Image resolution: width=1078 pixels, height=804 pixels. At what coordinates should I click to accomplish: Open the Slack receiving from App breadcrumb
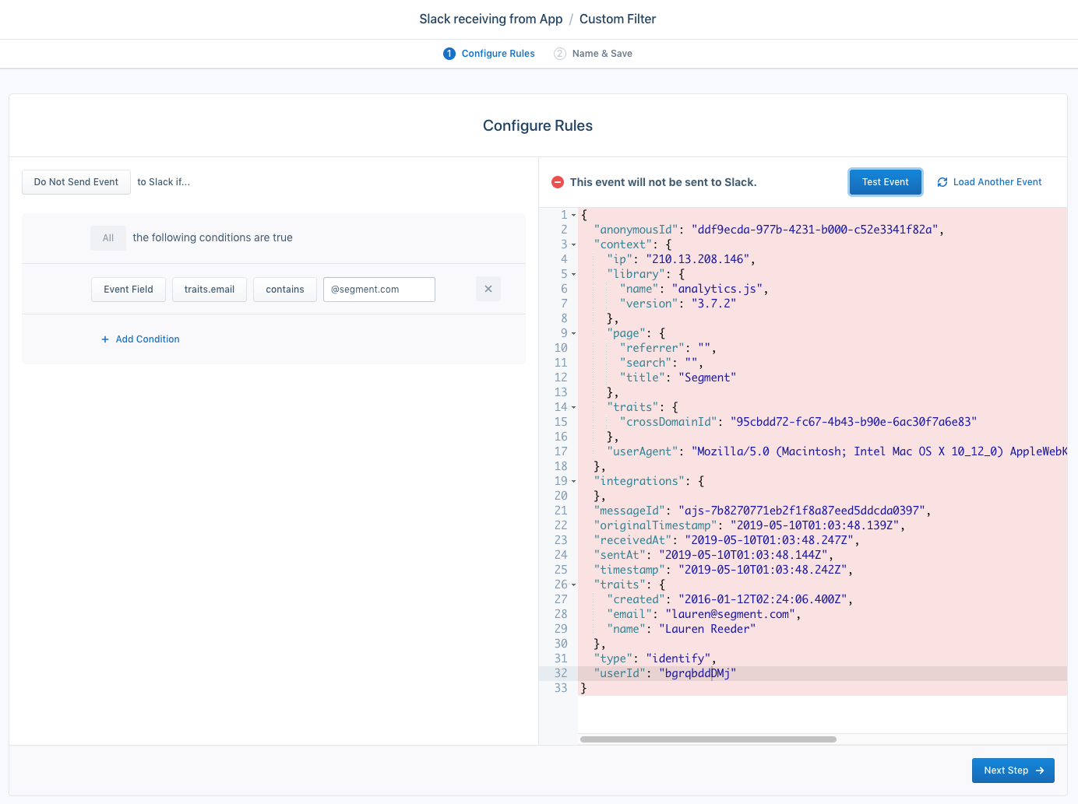click(491, 19)
